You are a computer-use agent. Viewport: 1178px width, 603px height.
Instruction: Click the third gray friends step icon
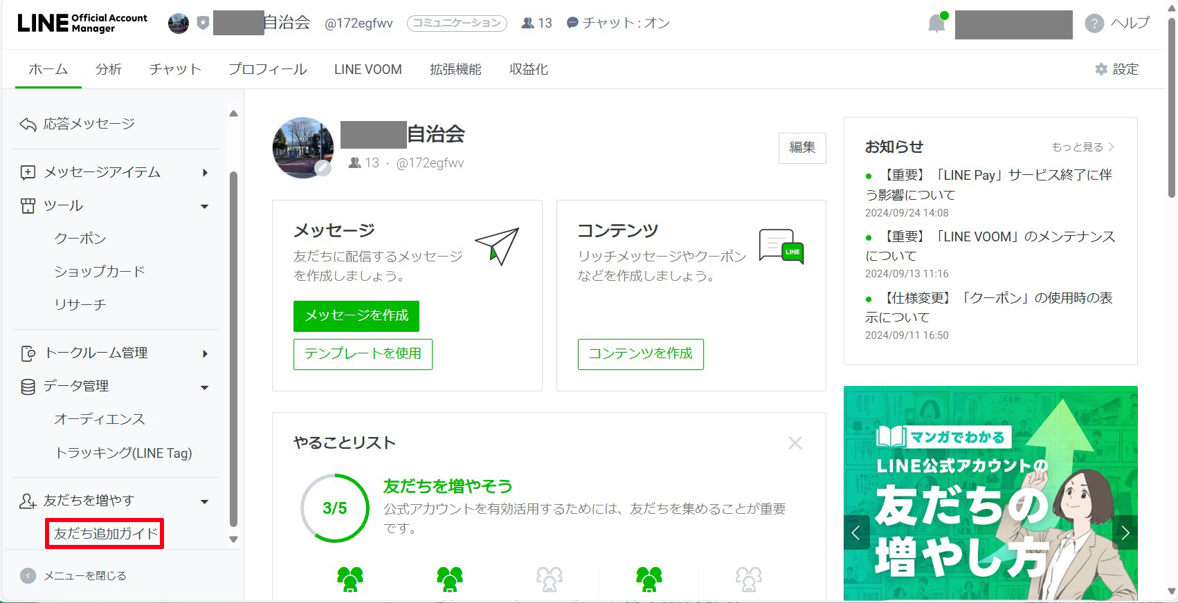(550, 579)
